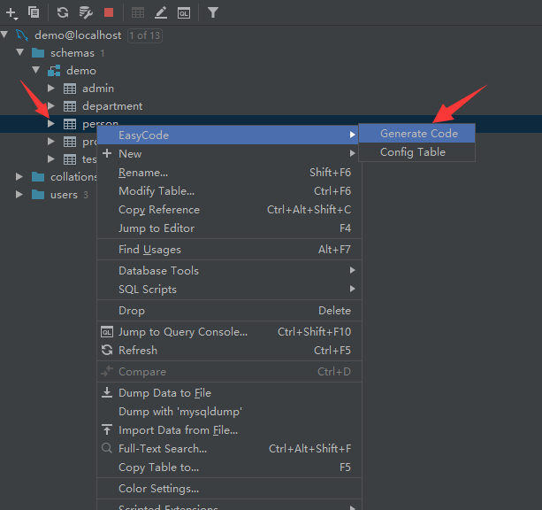Click the Refresh toolbar icon

point(63,12)
